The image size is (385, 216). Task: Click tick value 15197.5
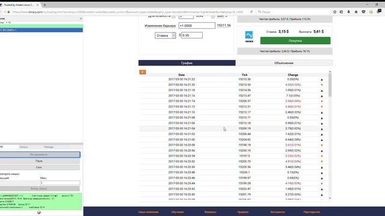(x=245, y=156)
